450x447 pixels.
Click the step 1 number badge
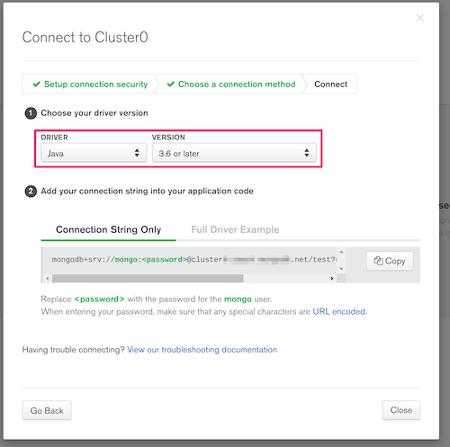[x=31, y=113]
